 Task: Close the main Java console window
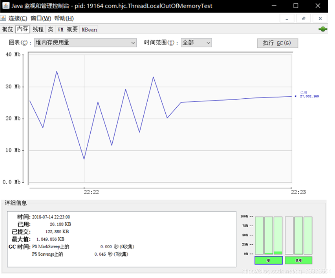click(x=318, y=6)
